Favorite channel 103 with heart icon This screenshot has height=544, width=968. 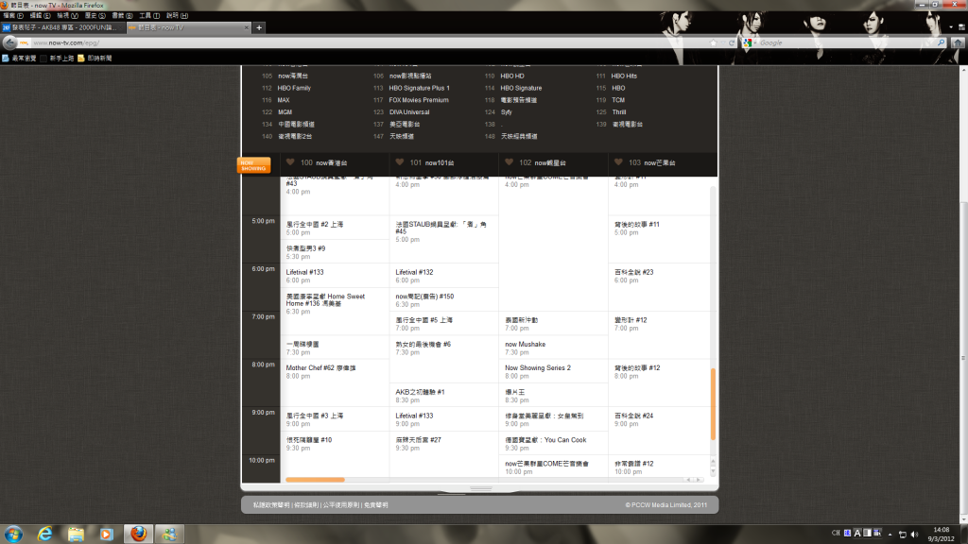618,162
